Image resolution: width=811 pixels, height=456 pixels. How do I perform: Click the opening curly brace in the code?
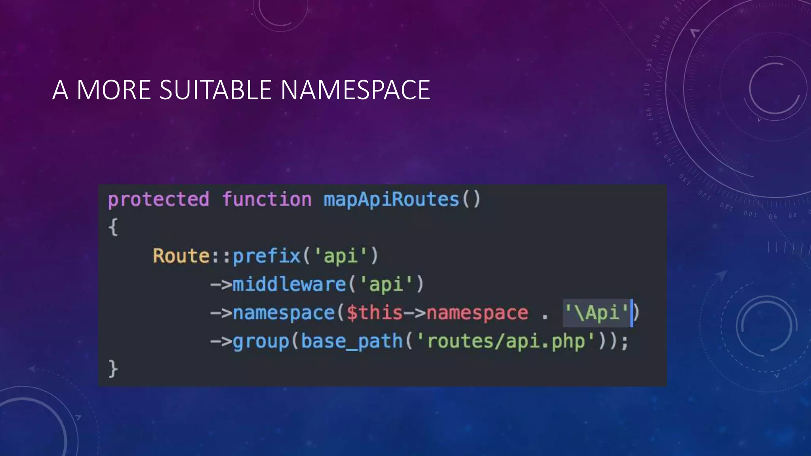[113, 228]
